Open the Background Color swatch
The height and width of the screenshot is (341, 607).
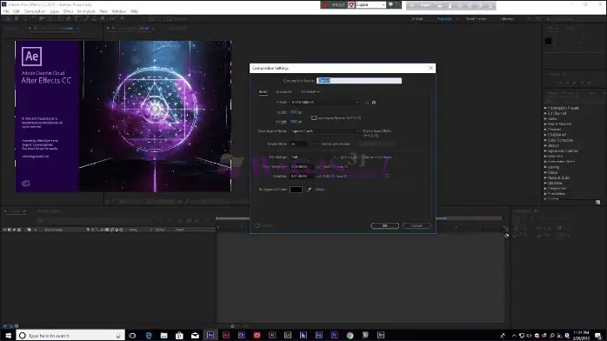[297, 190]
